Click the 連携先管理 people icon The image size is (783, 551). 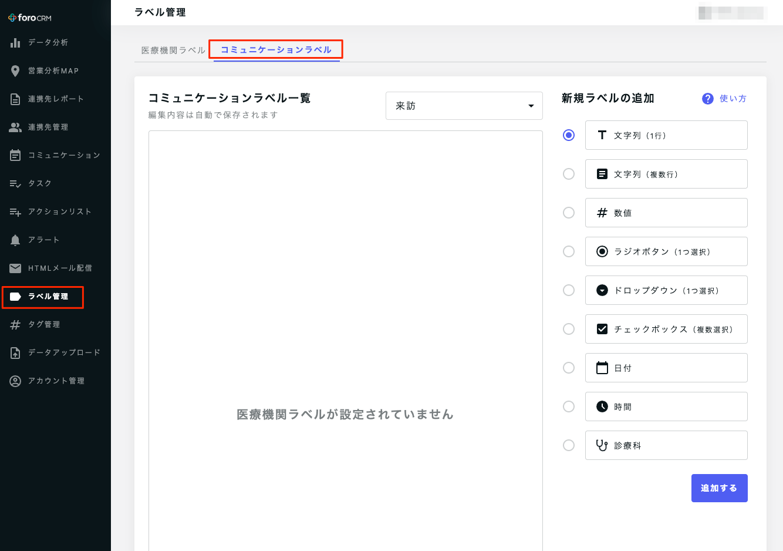coord(15,127)
